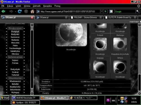Select the Urtize planet thumbnail
The width and height of the screenshot is (141, 105).
coord(120,67)
